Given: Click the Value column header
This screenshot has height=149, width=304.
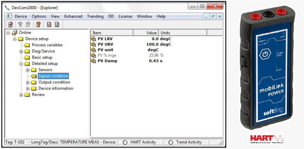Looking at the screenshot, I should coord(146,33).
